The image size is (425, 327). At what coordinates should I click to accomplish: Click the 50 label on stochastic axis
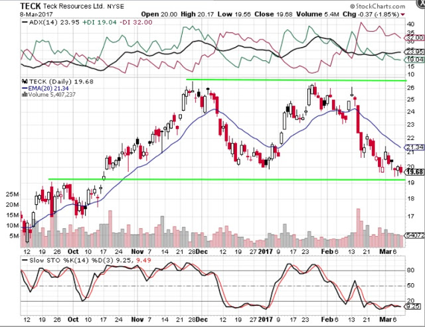[410, 286]
